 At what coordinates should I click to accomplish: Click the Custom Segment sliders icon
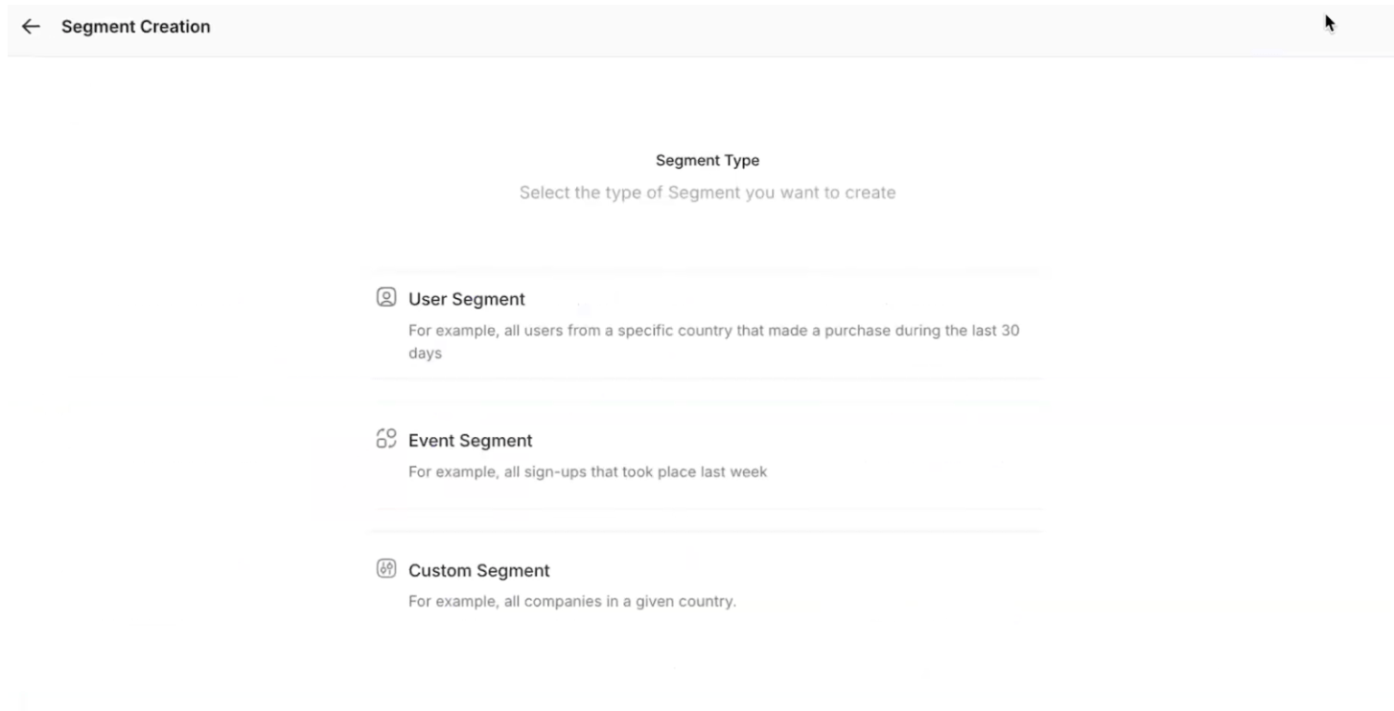coord(385,569)
